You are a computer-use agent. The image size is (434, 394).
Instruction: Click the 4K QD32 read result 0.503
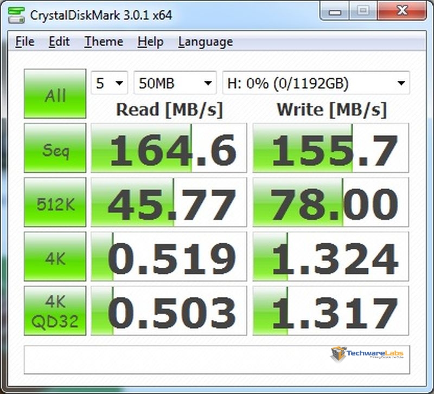coord(169,311)
